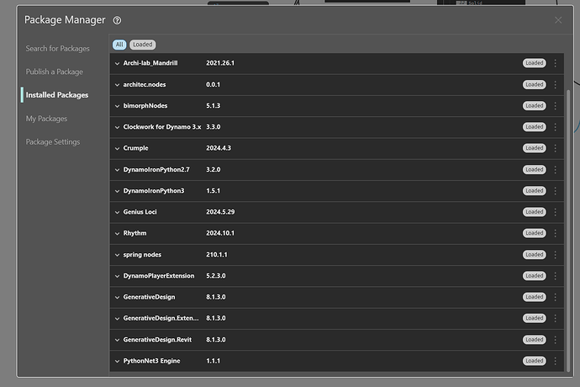Open more options for architec.nodes

click(x=556, y=85)
